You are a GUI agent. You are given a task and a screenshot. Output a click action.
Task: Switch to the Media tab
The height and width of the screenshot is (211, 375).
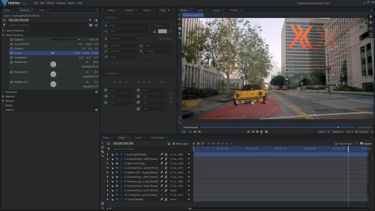tap(7, 10)
